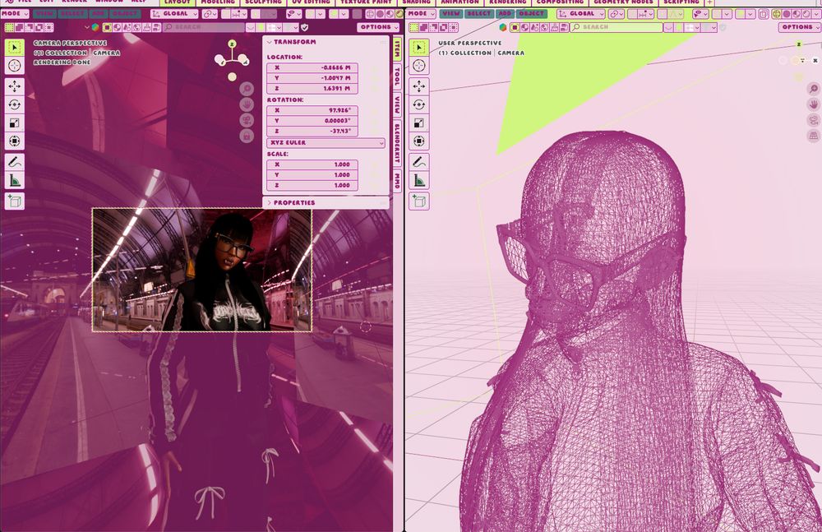
Task: Switch to the Modeling workspace tab
Action: click(x=218, y=2)
